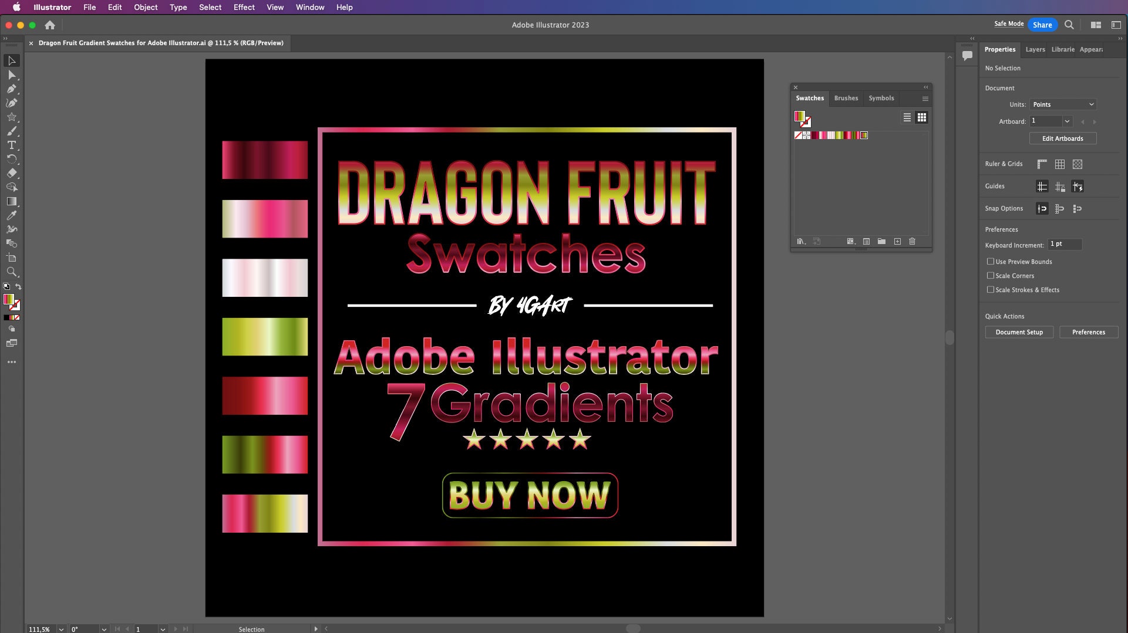Pick the Eyedropper tool
Viewport: 1128px width, 633px height.
12,215
